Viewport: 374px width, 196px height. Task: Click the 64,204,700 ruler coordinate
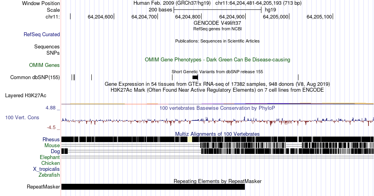[x=144, y=17]
